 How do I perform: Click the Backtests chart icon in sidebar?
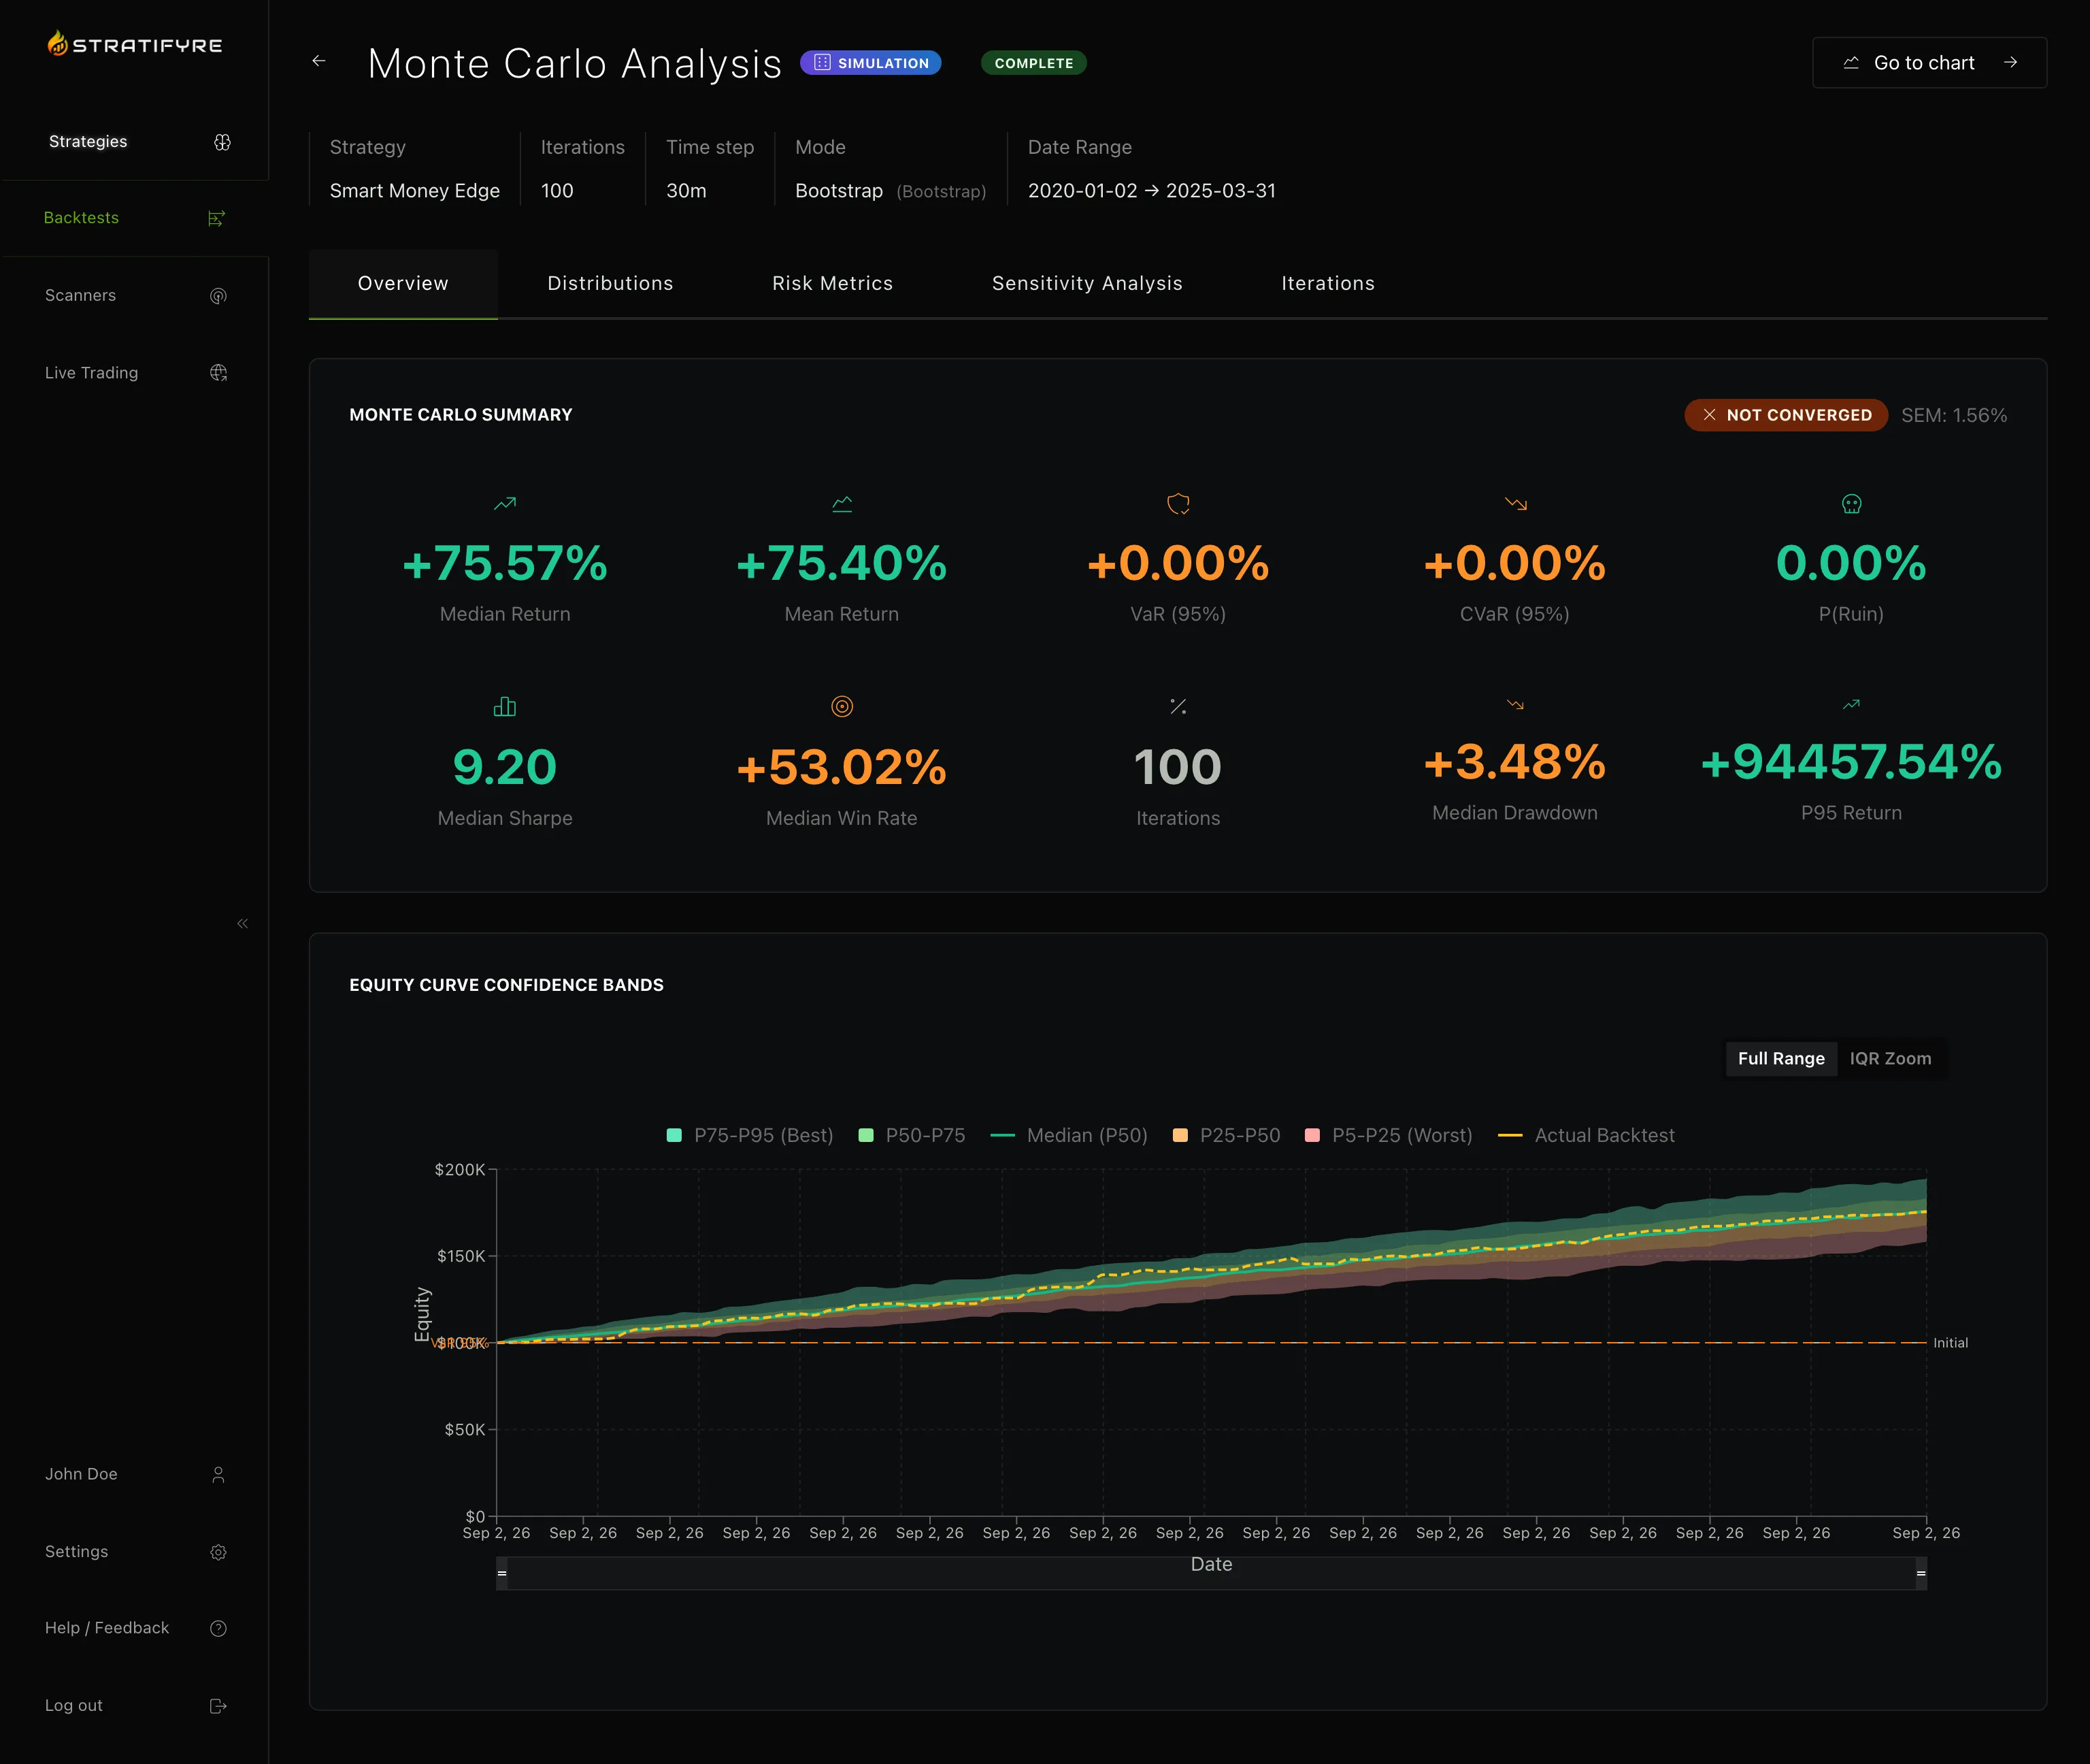pos(216,218)
